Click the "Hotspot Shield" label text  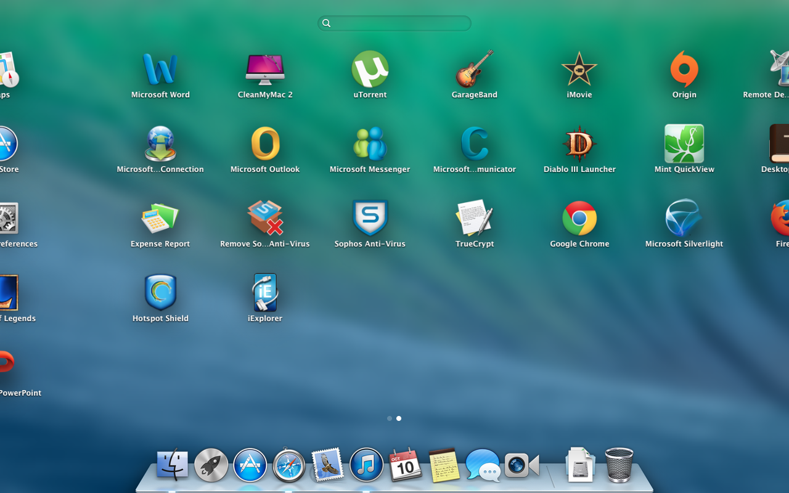[x=160, y=319]
